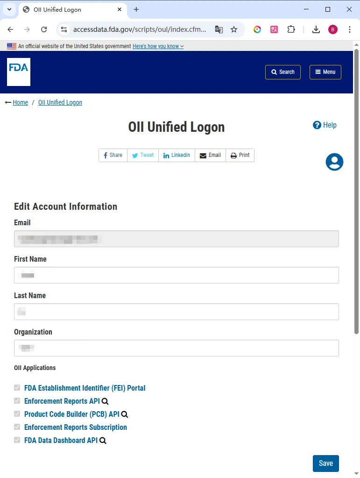This screenshot has height=478, width=360.
Task: Click magnifier next to Enforcement Reports API
Action: (105, 401)
